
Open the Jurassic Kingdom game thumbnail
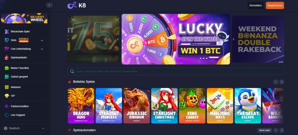click(x=137, y=106)
